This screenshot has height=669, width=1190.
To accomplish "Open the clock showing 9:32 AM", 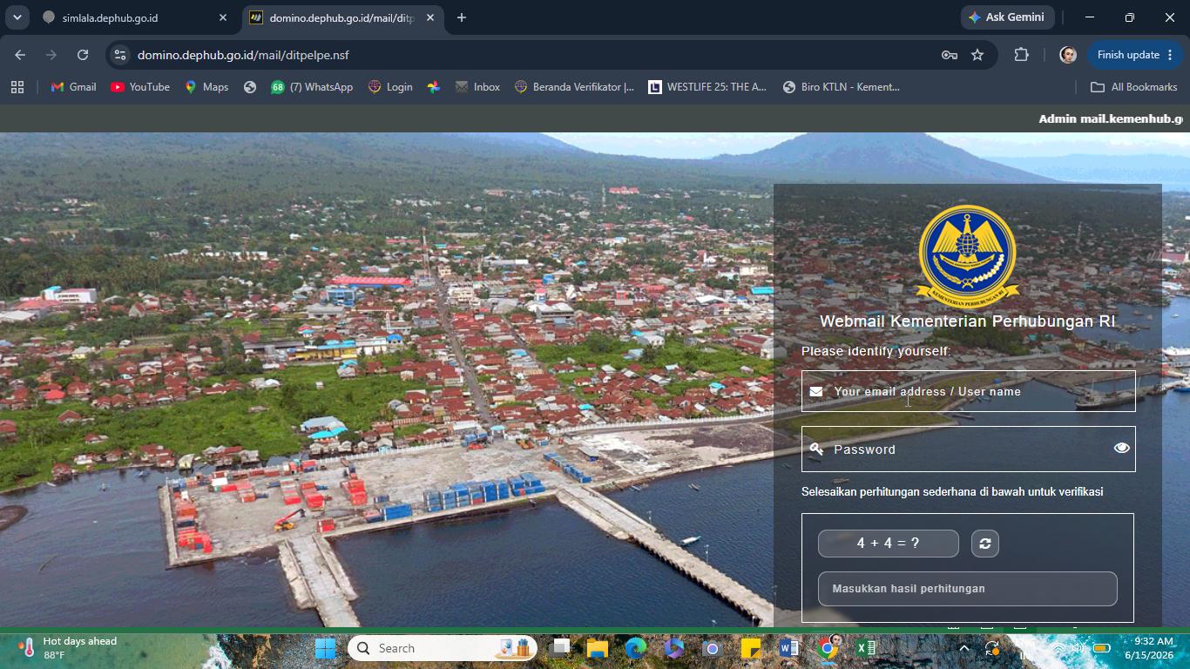I will [x=1148, y=648].
